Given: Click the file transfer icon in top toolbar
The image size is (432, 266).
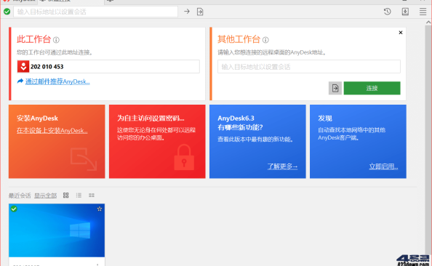Looking at the screenshot, I should pyautogui.click(x=200, y=12).
